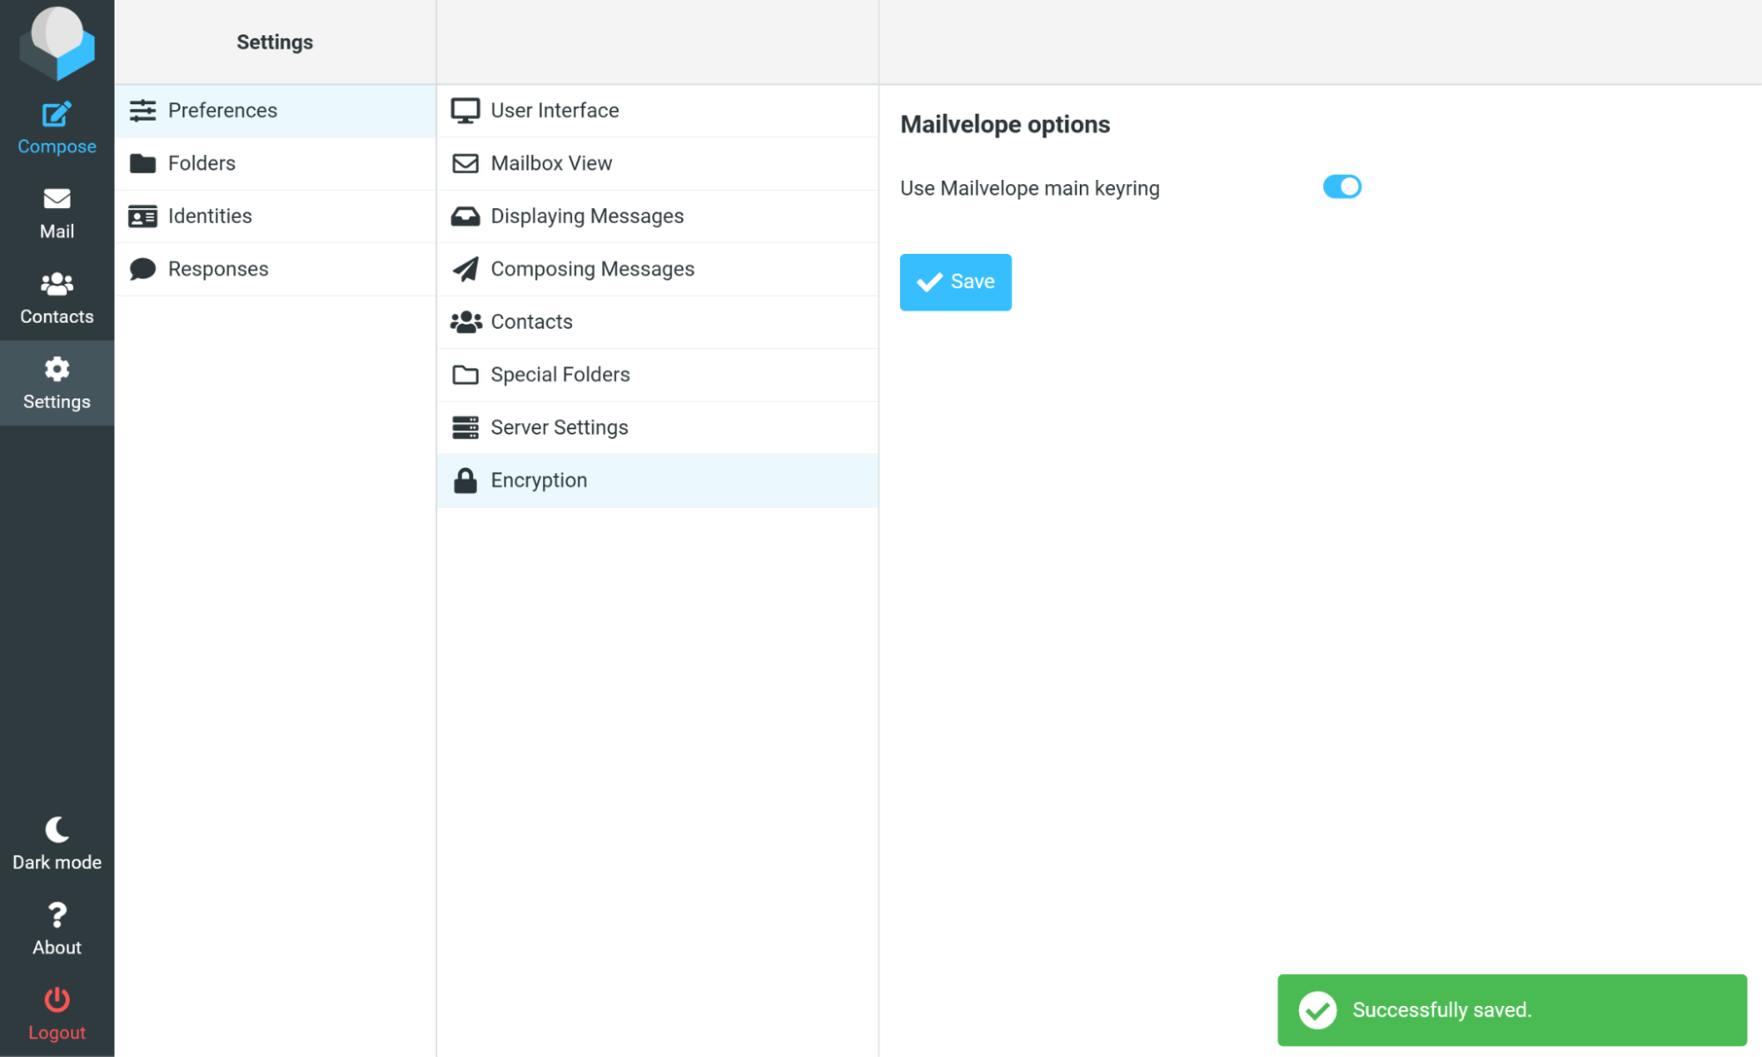Switch to Dark mode
The width and height of the screenshot is (1762, 1057).
coord(56,842)
